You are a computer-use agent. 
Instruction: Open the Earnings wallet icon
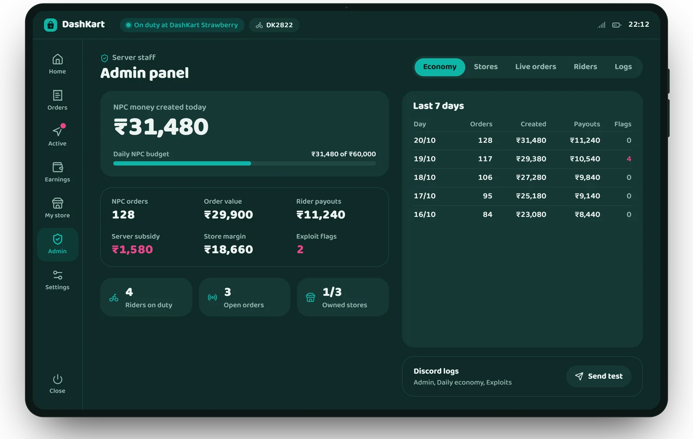click(x=58, y=167)
